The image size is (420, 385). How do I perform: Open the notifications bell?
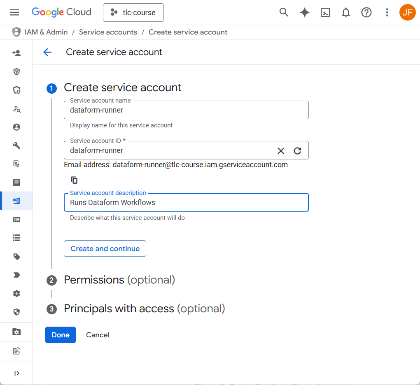(346, 12)
